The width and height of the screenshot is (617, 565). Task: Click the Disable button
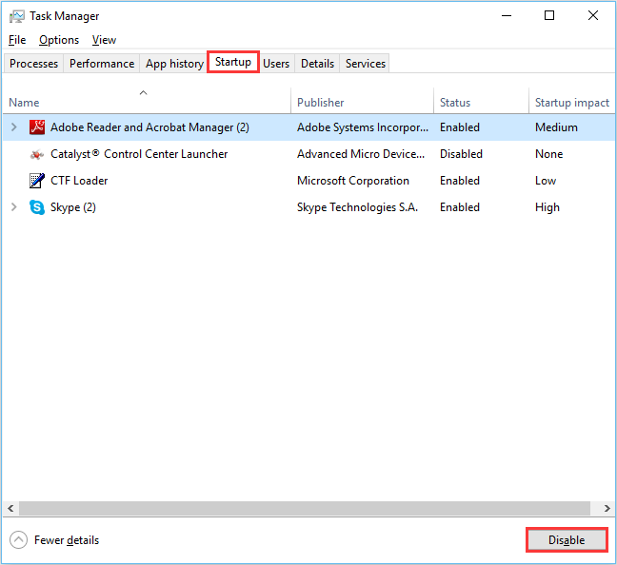click(x=567, y=540)
